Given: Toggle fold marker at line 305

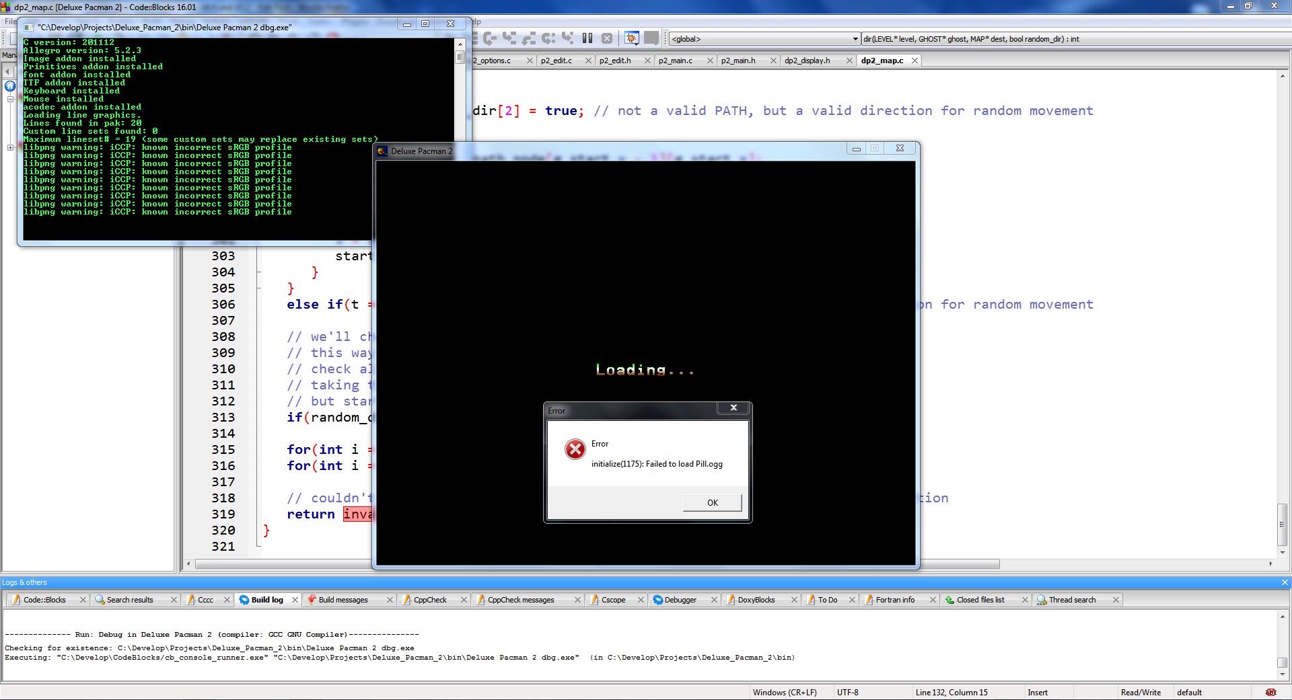Looking at the screenshot, I should 259,288.
